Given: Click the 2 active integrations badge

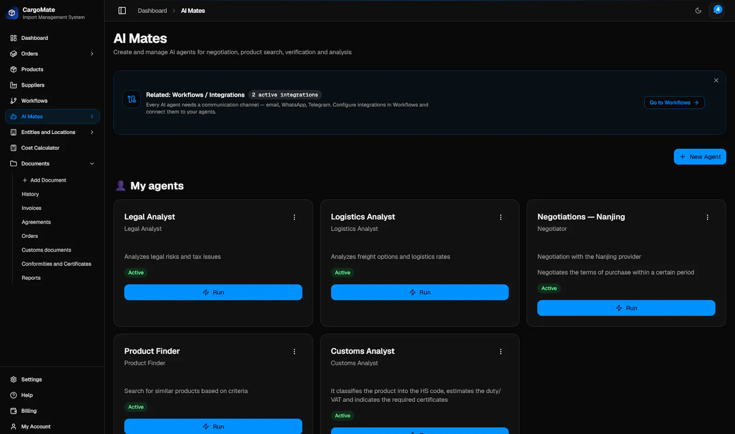Looking at the screenshot, I should pyautogui.click(x=285, y=95).
